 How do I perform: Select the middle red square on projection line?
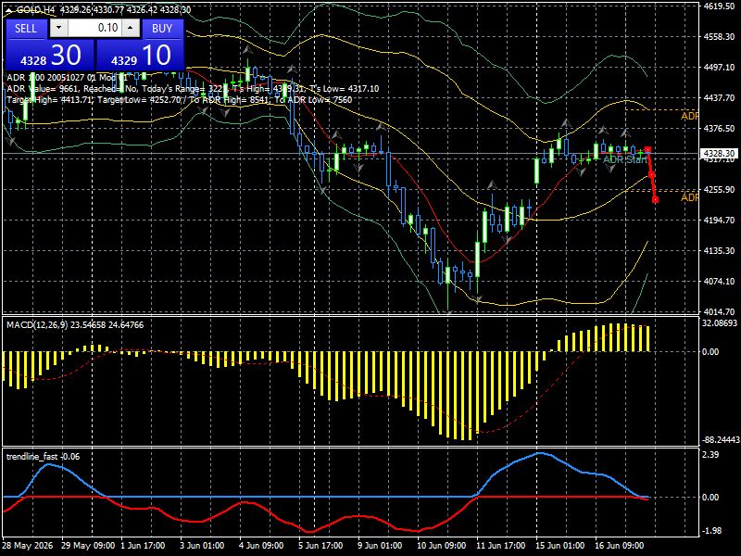652,175
